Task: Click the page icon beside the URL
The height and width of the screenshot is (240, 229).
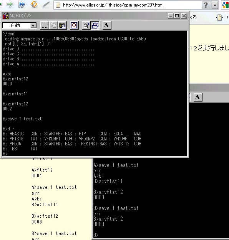Action: tap(58, 5)
